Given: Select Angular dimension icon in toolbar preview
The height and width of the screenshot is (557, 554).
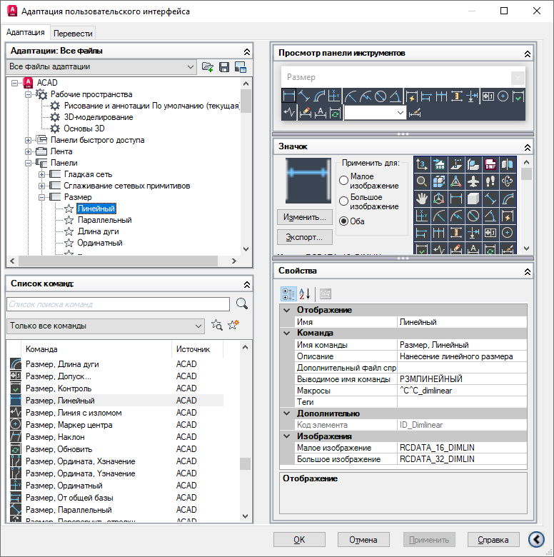Looking at the screenshot, I should [x=396, y=96].
